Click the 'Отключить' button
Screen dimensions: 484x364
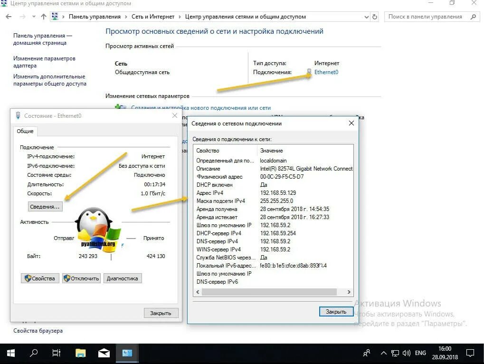point(81,278)
